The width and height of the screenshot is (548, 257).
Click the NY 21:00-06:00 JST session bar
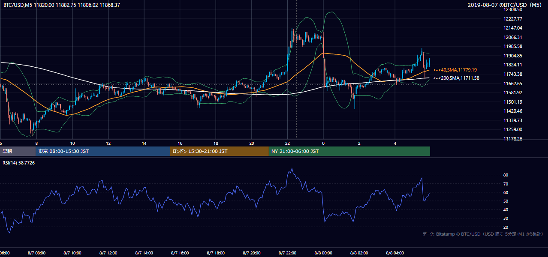349,151
